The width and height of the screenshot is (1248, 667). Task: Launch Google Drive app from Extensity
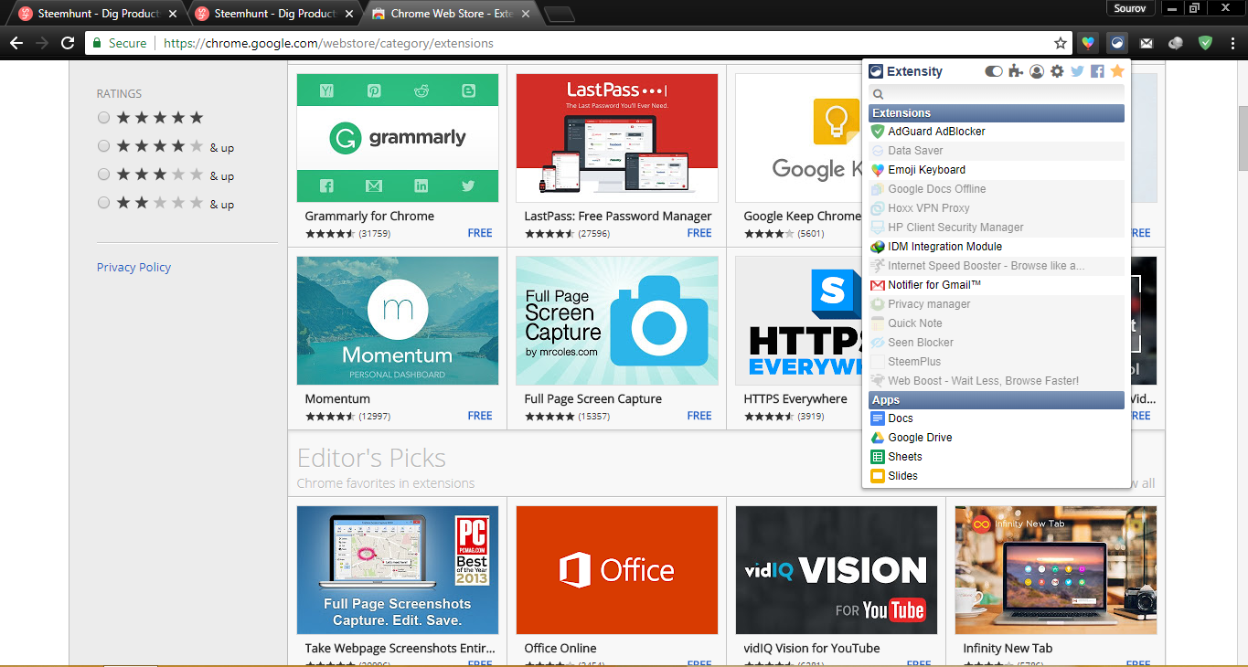997,438
